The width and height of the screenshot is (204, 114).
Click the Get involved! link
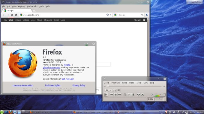tap(68, 79)
